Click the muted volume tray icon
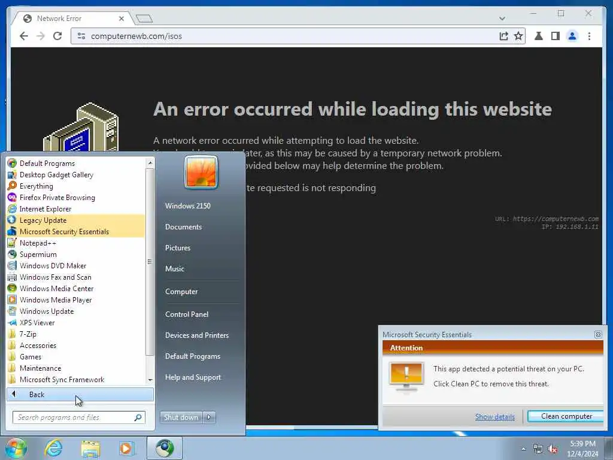The width and height of the screenshot is (613, 460). pos(553,449)
